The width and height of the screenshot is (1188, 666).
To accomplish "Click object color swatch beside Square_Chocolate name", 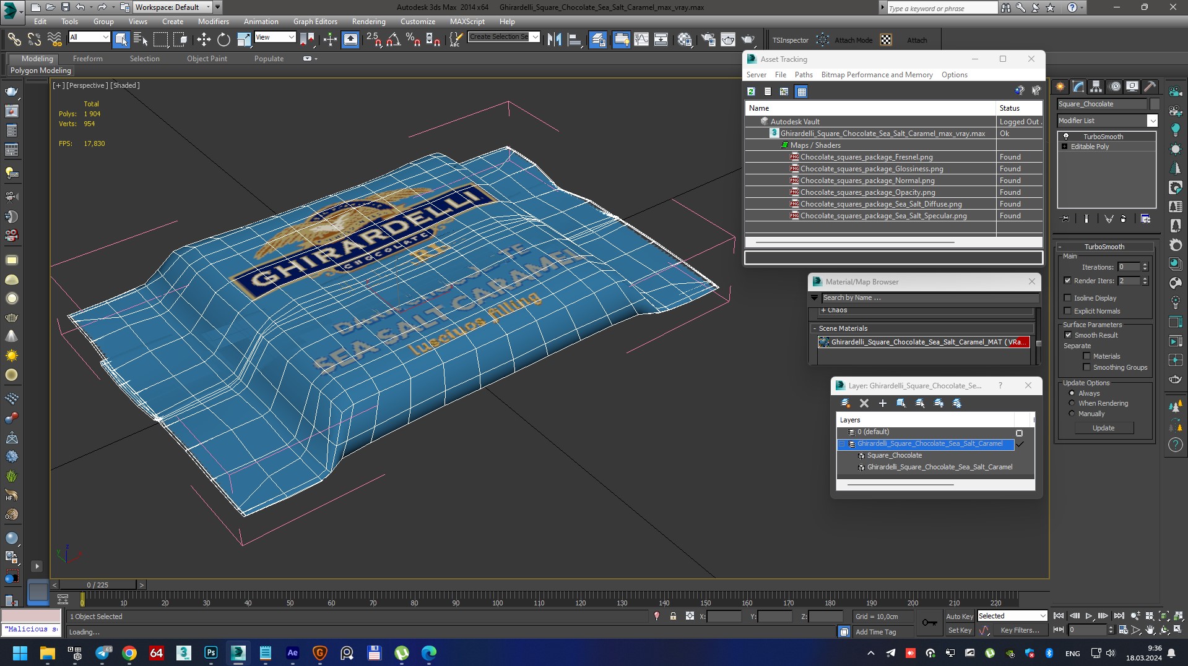I will coord(1155,104).
